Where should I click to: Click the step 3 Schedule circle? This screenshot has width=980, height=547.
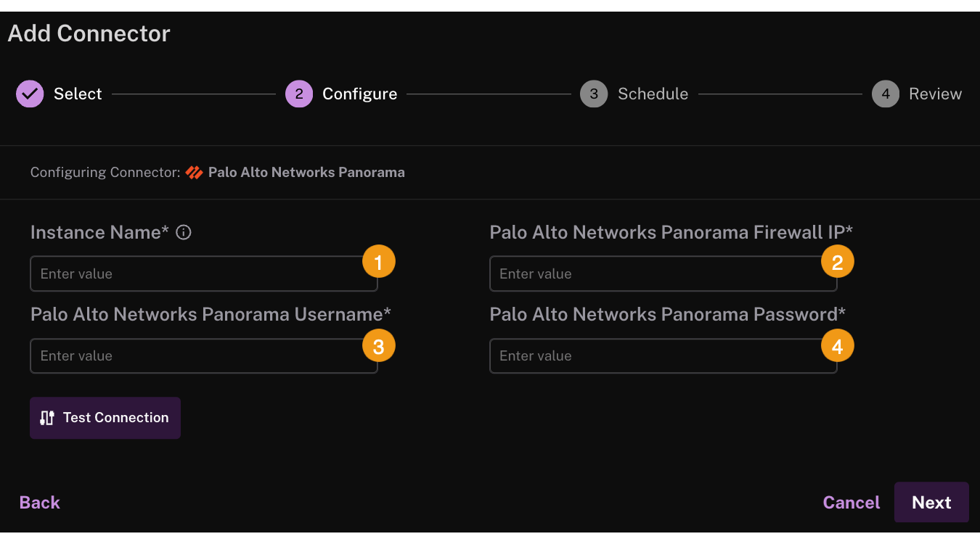click(x=594, y=94)
